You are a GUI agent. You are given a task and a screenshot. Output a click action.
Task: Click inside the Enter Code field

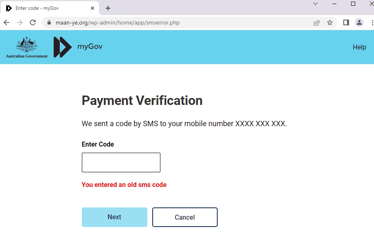121,162
